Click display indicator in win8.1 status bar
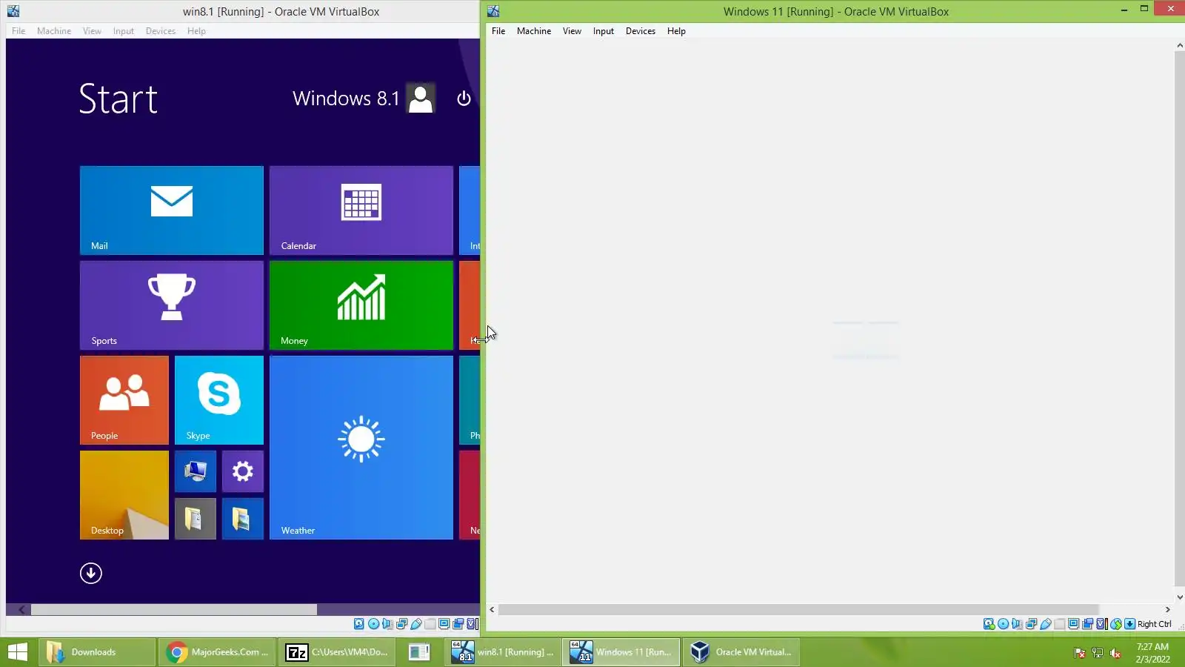Image resolution: width=1185 pixels, height=667 pixels. point(444,624)
